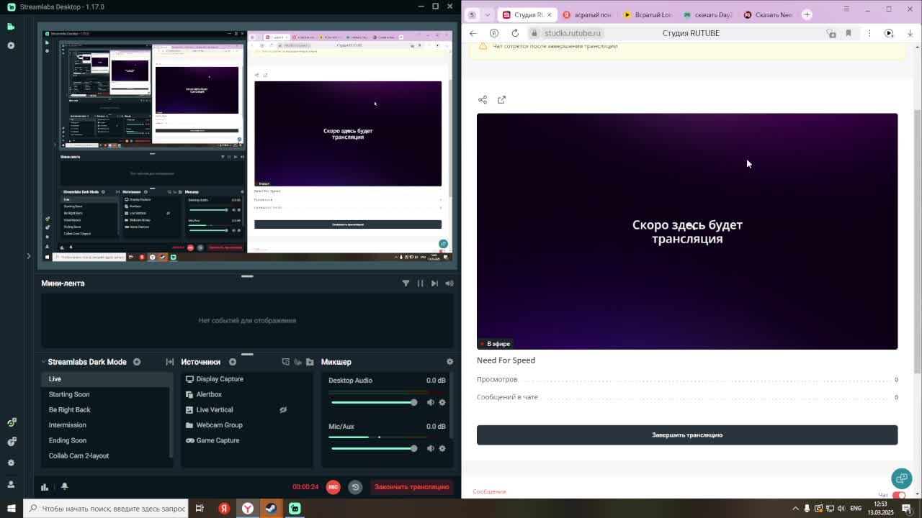Image resolution: width=922 pixels, height=518 pixels.
Task: Go back in the browser
Action: (x=473, y=33)
